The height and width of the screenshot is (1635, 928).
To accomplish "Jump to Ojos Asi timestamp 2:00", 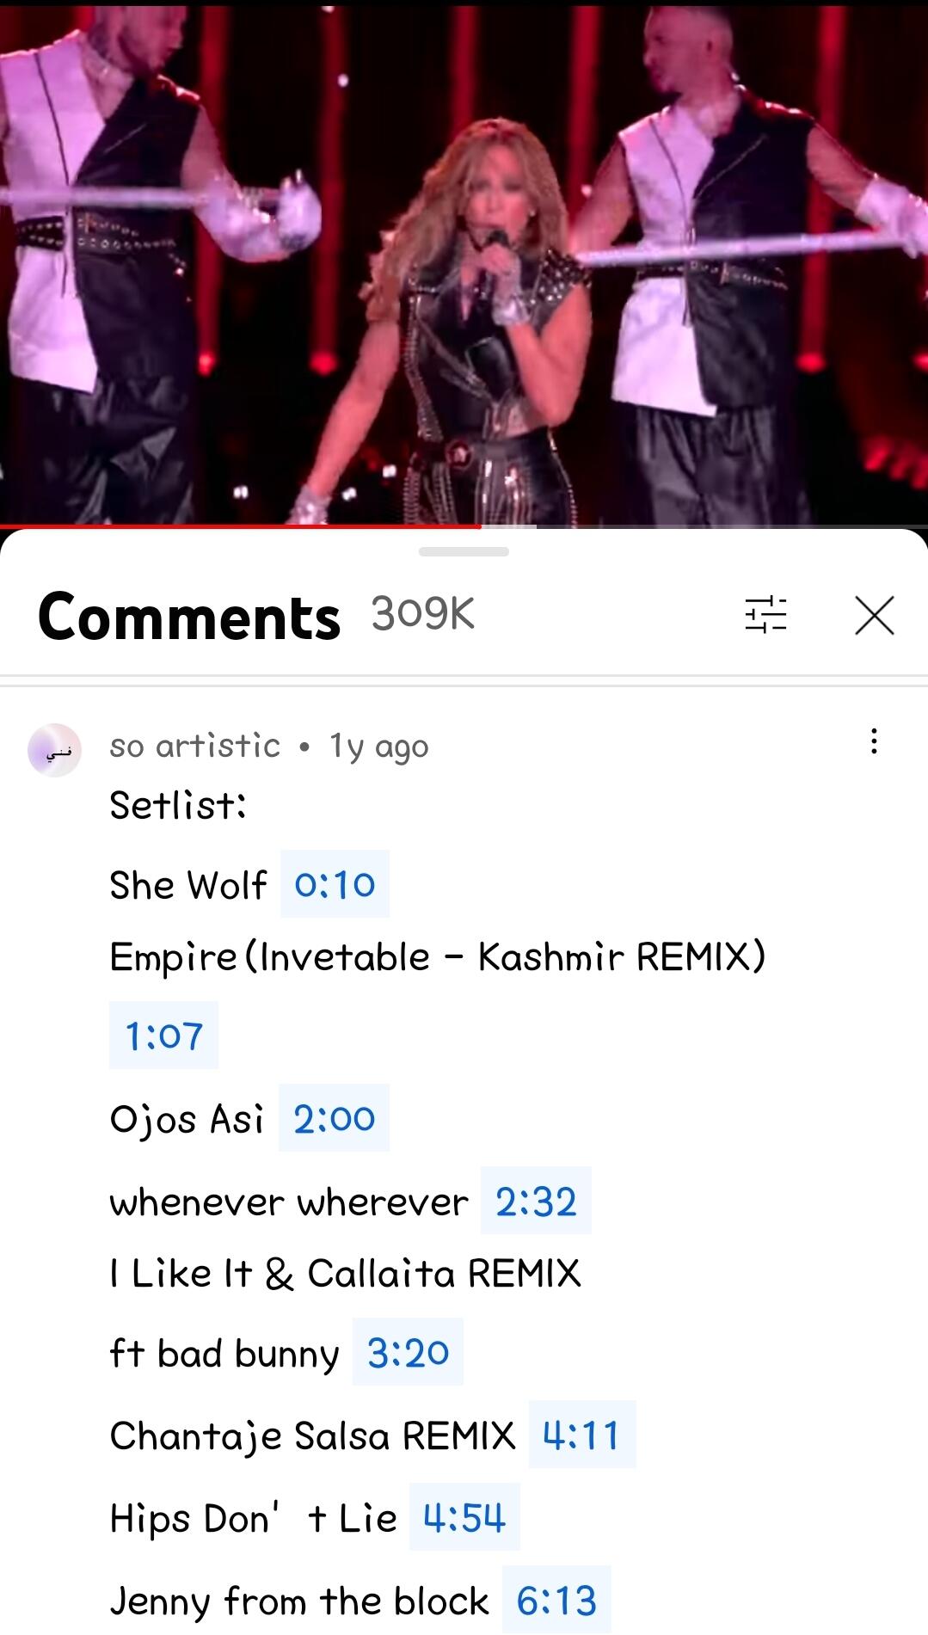I will [x=334, y=1118].
